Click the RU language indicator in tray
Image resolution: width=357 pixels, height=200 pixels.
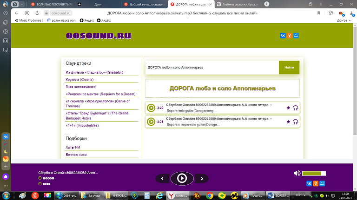(298, 195)
